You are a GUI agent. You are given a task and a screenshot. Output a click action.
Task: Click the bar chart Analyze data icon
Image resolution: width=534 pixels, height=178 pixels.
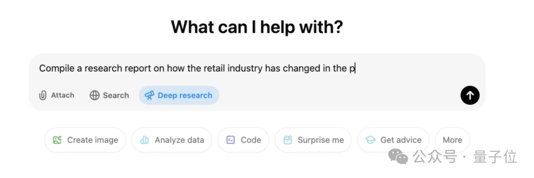145,140
